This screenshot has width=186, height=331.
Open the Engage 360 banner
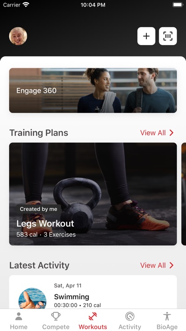(x=93, y=90)
